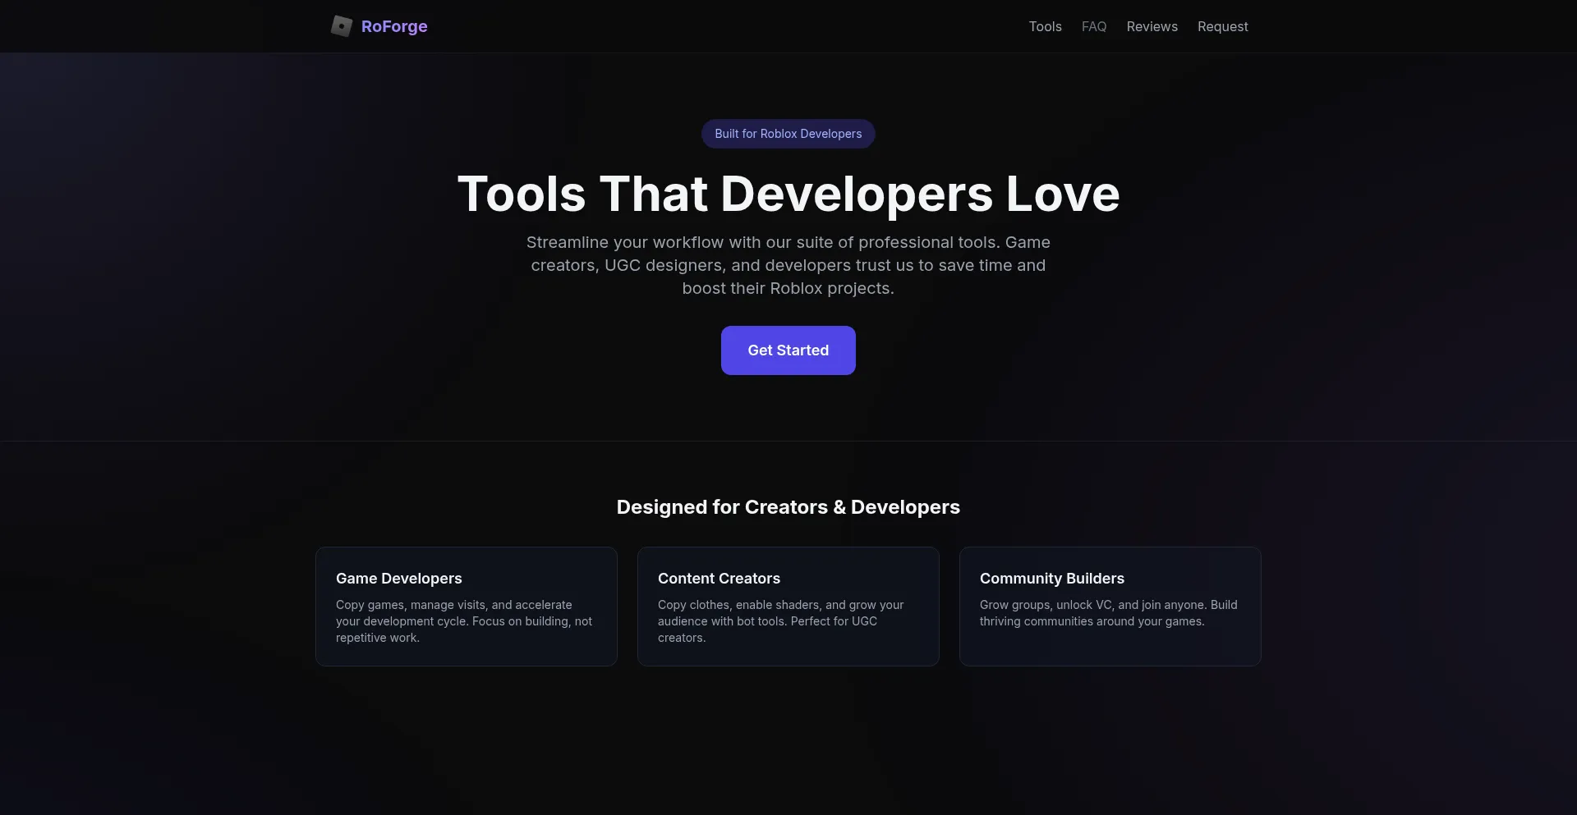Select the Content Creators card
The height and width of the screenshot is (815, 1577).
coord(788,607)
